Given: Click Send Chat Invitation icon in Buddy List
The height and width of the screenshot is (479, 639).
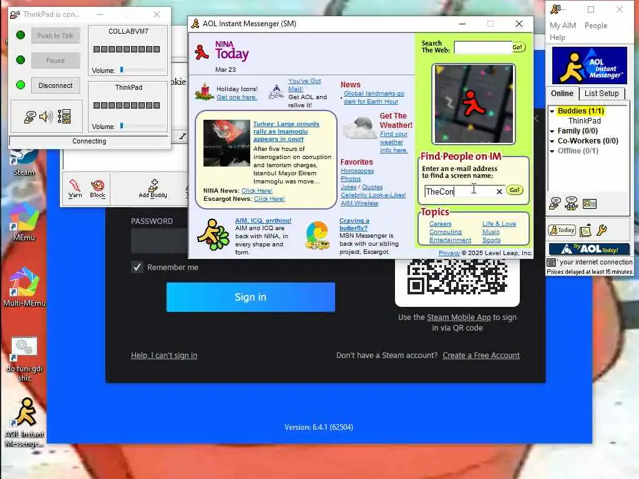Looking at the screenshot, I should [572, 203].
